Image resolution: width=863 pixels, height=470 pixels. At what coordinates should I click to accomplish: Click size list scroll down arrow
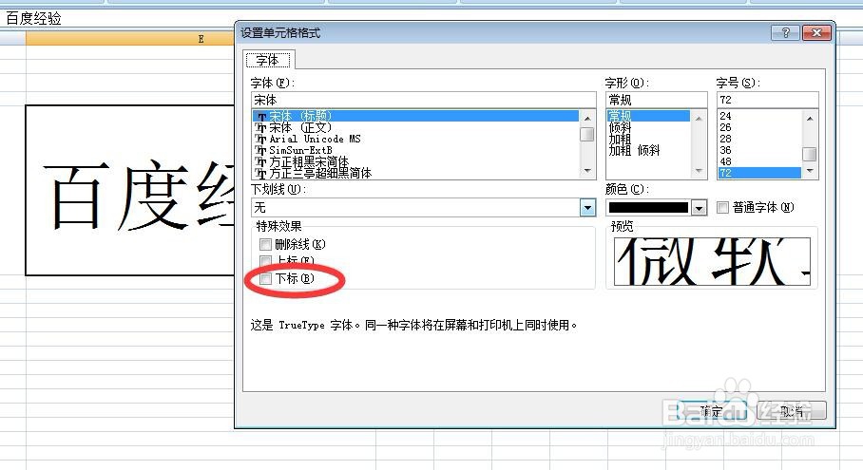[x=809, y=172]
